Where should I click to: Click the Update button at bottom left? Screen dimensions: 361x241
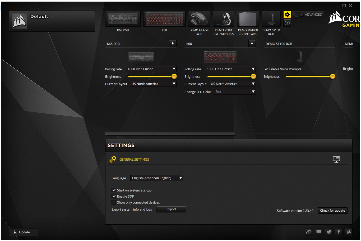point(24,232)
